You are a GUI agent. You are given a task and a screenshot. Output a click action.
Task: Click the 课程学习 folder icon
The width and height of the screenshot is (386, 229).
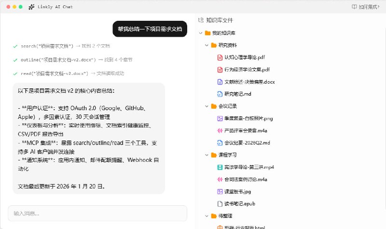tap(214, 155)
